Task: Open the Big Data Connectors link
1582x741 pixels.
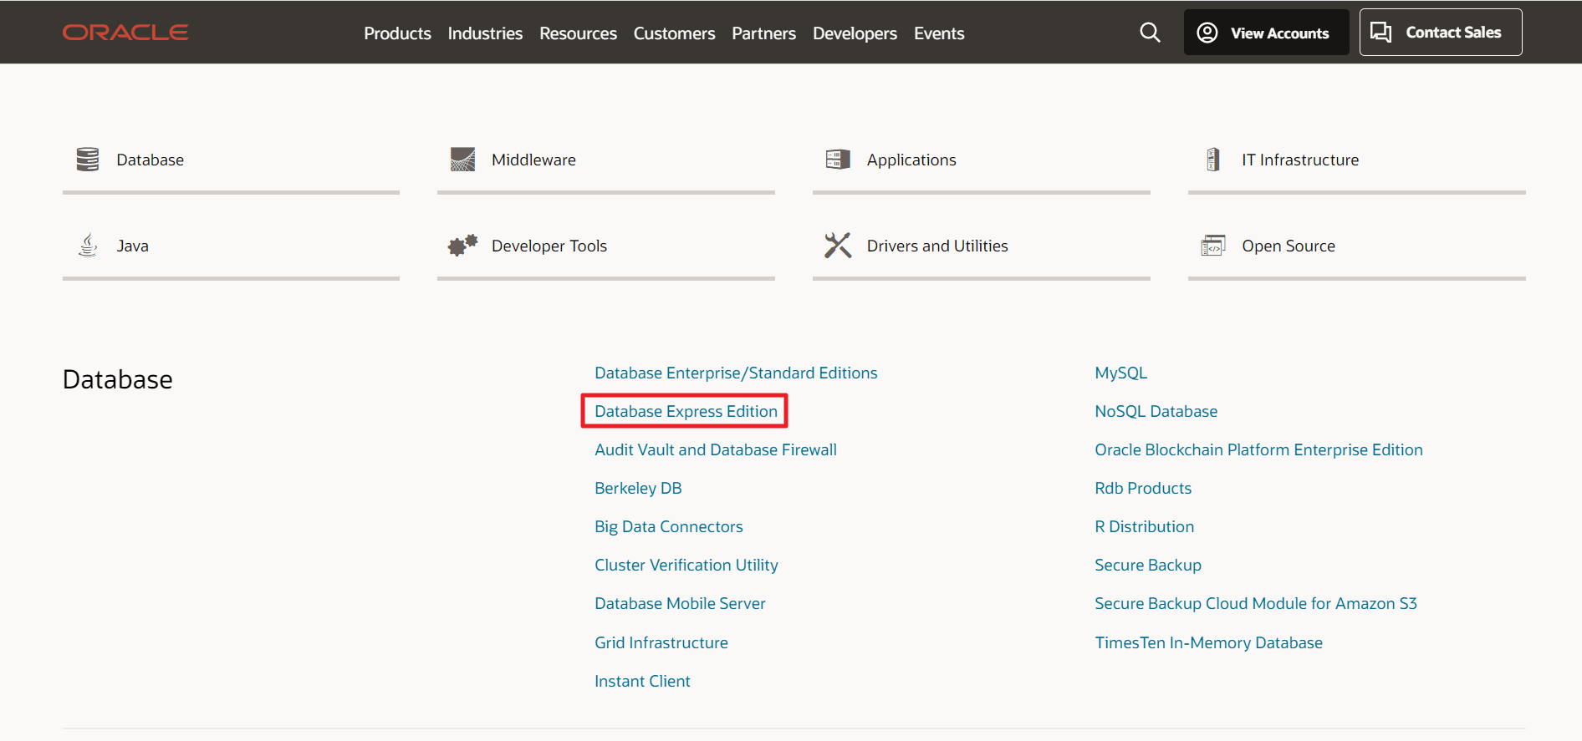Action: (669, 526)
